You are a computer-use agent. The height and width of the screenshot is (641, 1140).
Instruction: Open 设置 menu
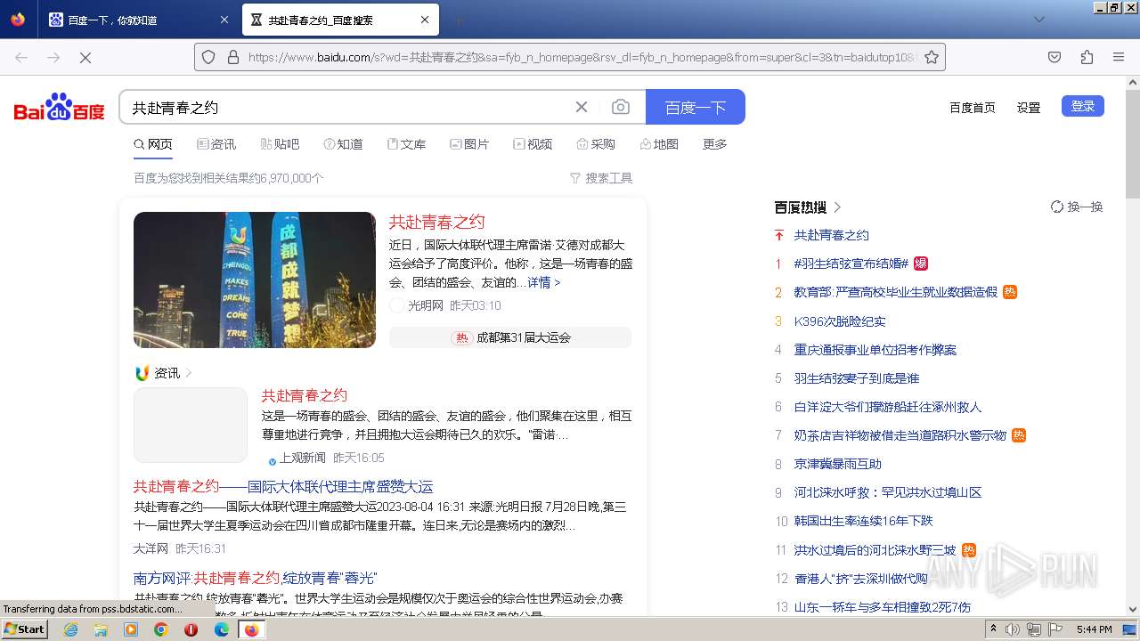[x=1029, y=107]
